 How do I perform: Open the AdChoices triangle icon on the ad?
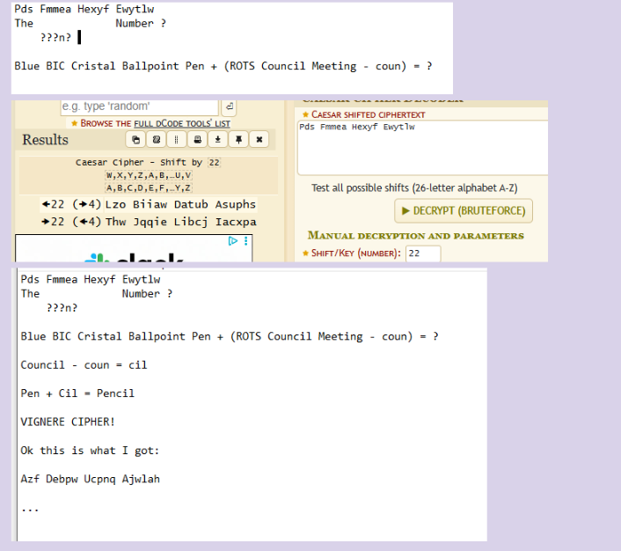tap(233, 240)
